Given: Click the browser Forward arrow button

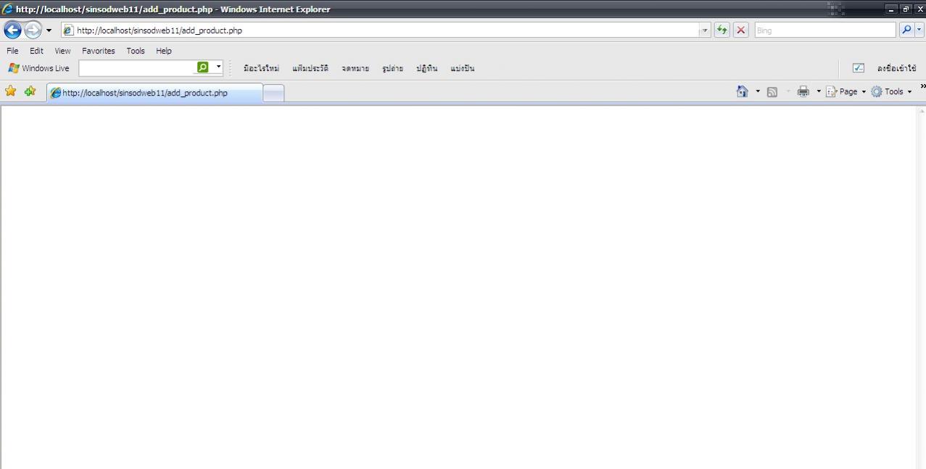Looking at the screenshot, I should pos(33,30).
